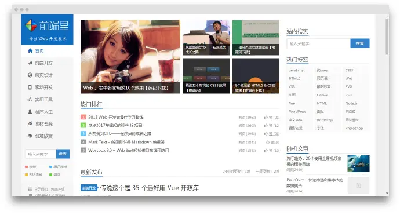400x215 pixels.
Task: Click the yellow RSS subscribe square icon
Action: click(26, 174)
